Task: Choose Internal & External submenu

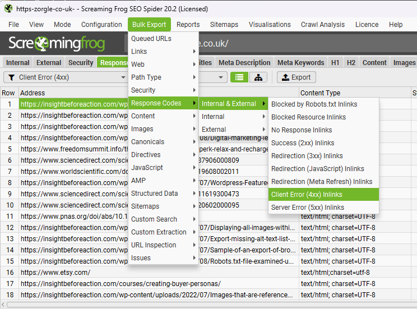Action: [233, 104]
